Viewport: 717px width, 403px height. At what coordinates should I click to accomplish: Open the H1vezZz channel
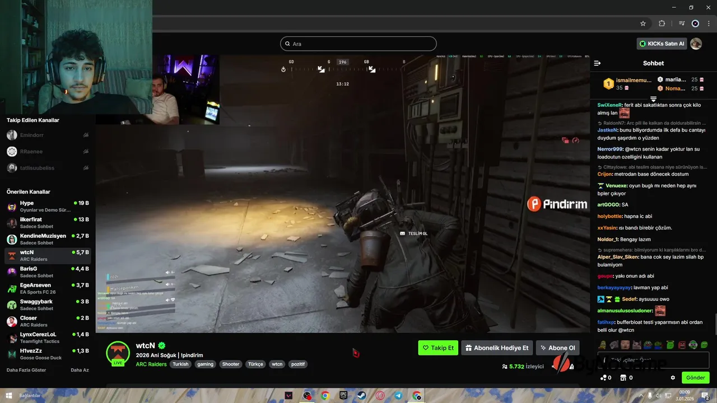pos(48,354)
